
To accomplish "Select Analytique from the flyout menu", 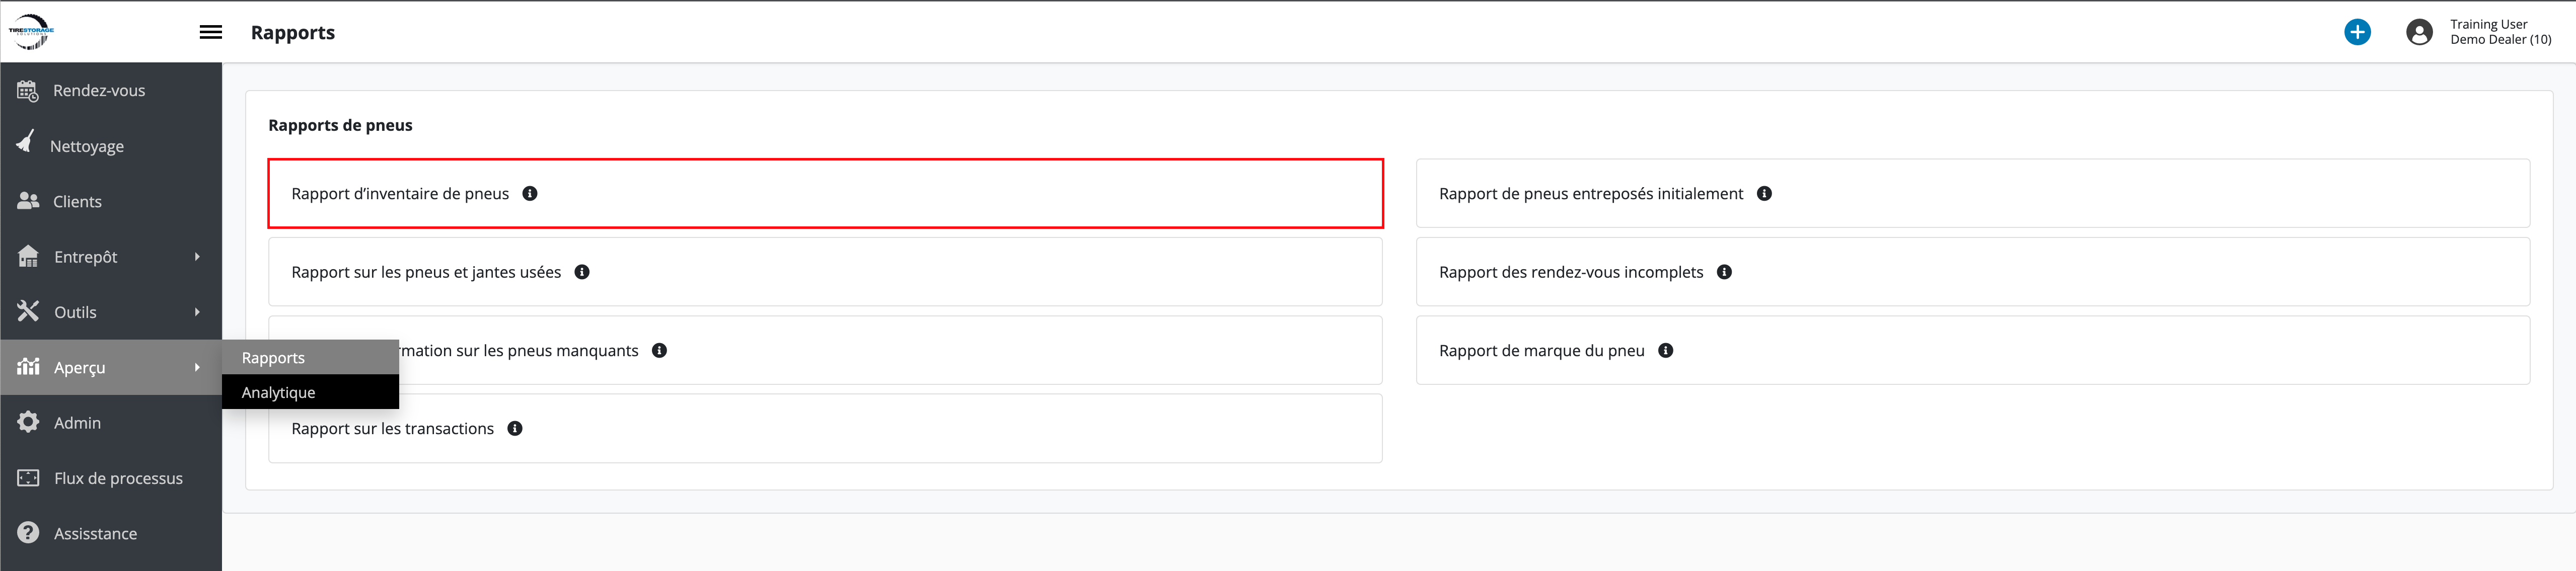I will [x=279, y=393].
